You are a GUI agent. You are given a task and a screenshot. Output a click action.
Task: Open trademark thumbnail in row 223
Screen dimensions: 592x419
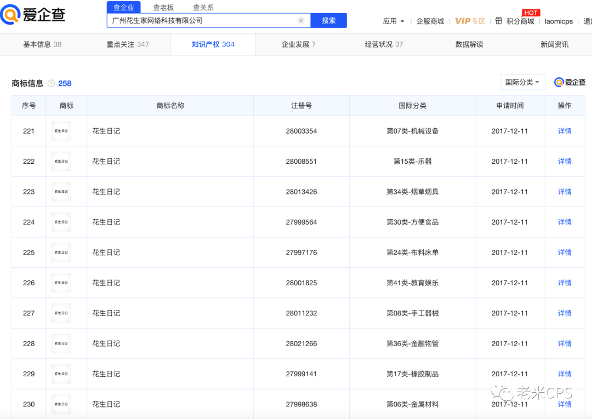tap(61, 192)
